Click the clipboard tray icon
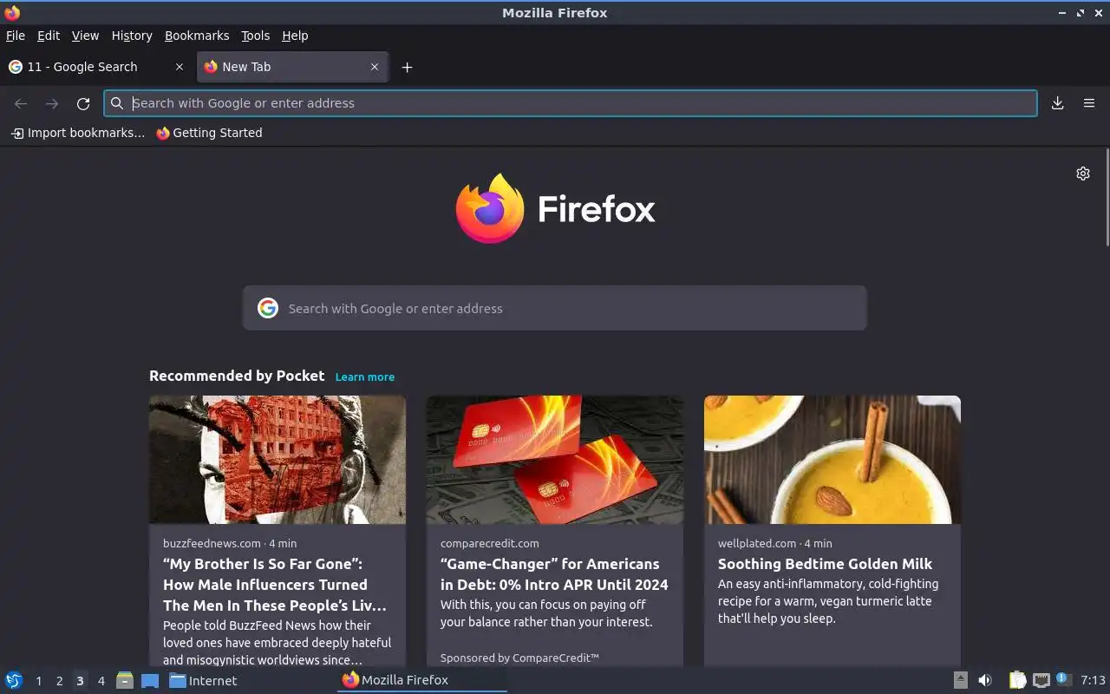 click(x=1018, y=680)
